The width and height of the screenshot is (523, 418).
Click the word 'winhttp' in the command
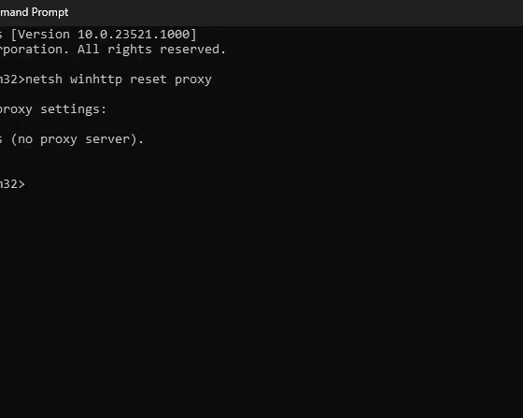(96, 79)
